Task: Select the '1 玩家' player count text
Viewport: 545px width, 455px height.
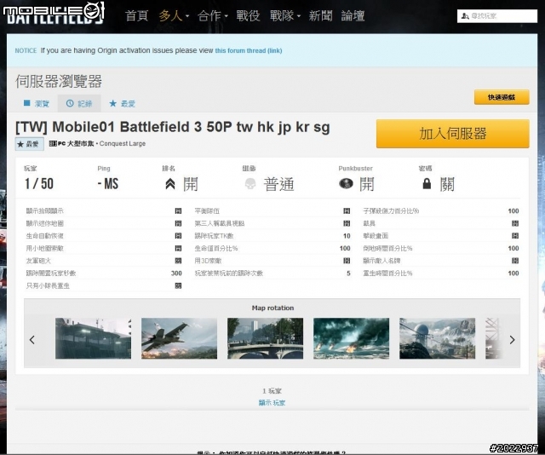Action: click(x=272, y=391)
